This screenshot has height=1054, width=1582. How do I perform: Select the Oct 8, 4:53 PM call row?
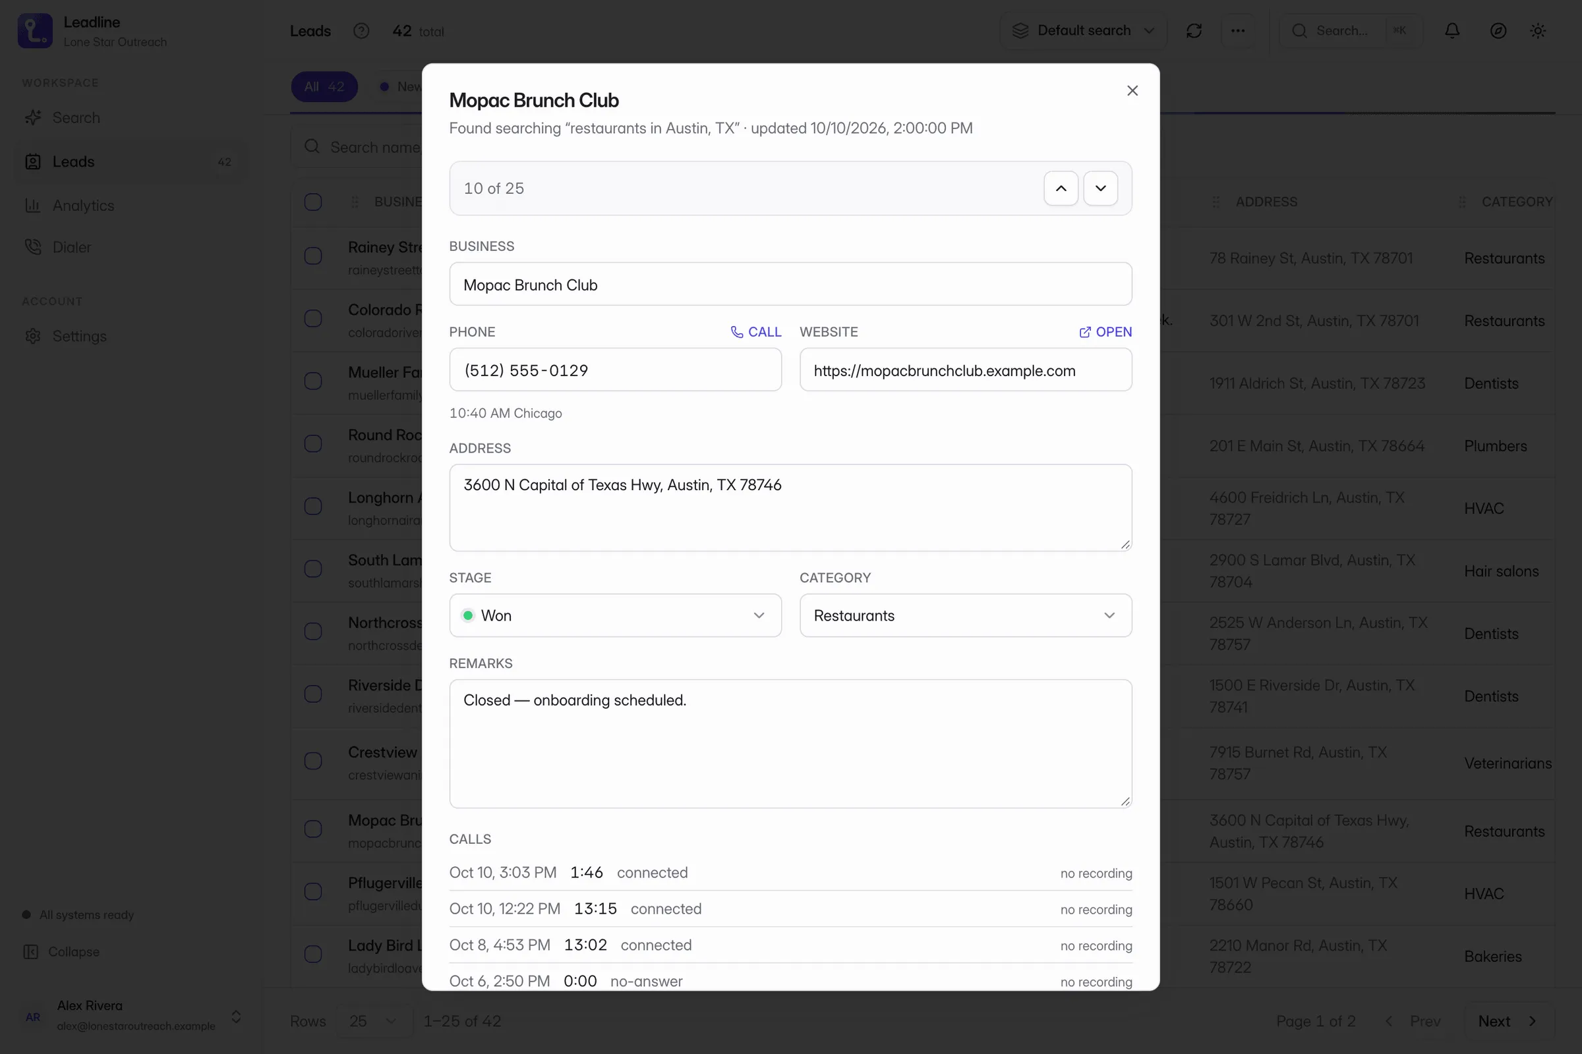pyautogui.click(x=790, y=945)
